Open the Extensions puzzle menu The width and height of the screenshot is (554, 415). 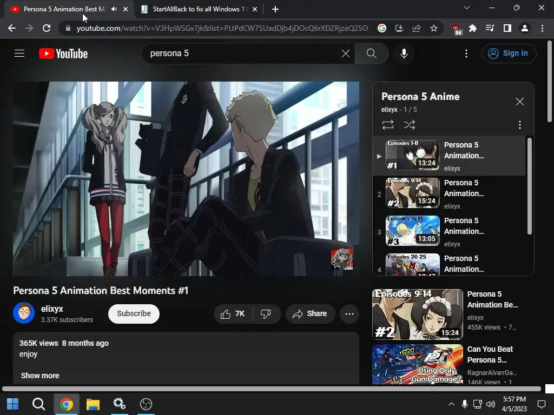pos(472,28)
